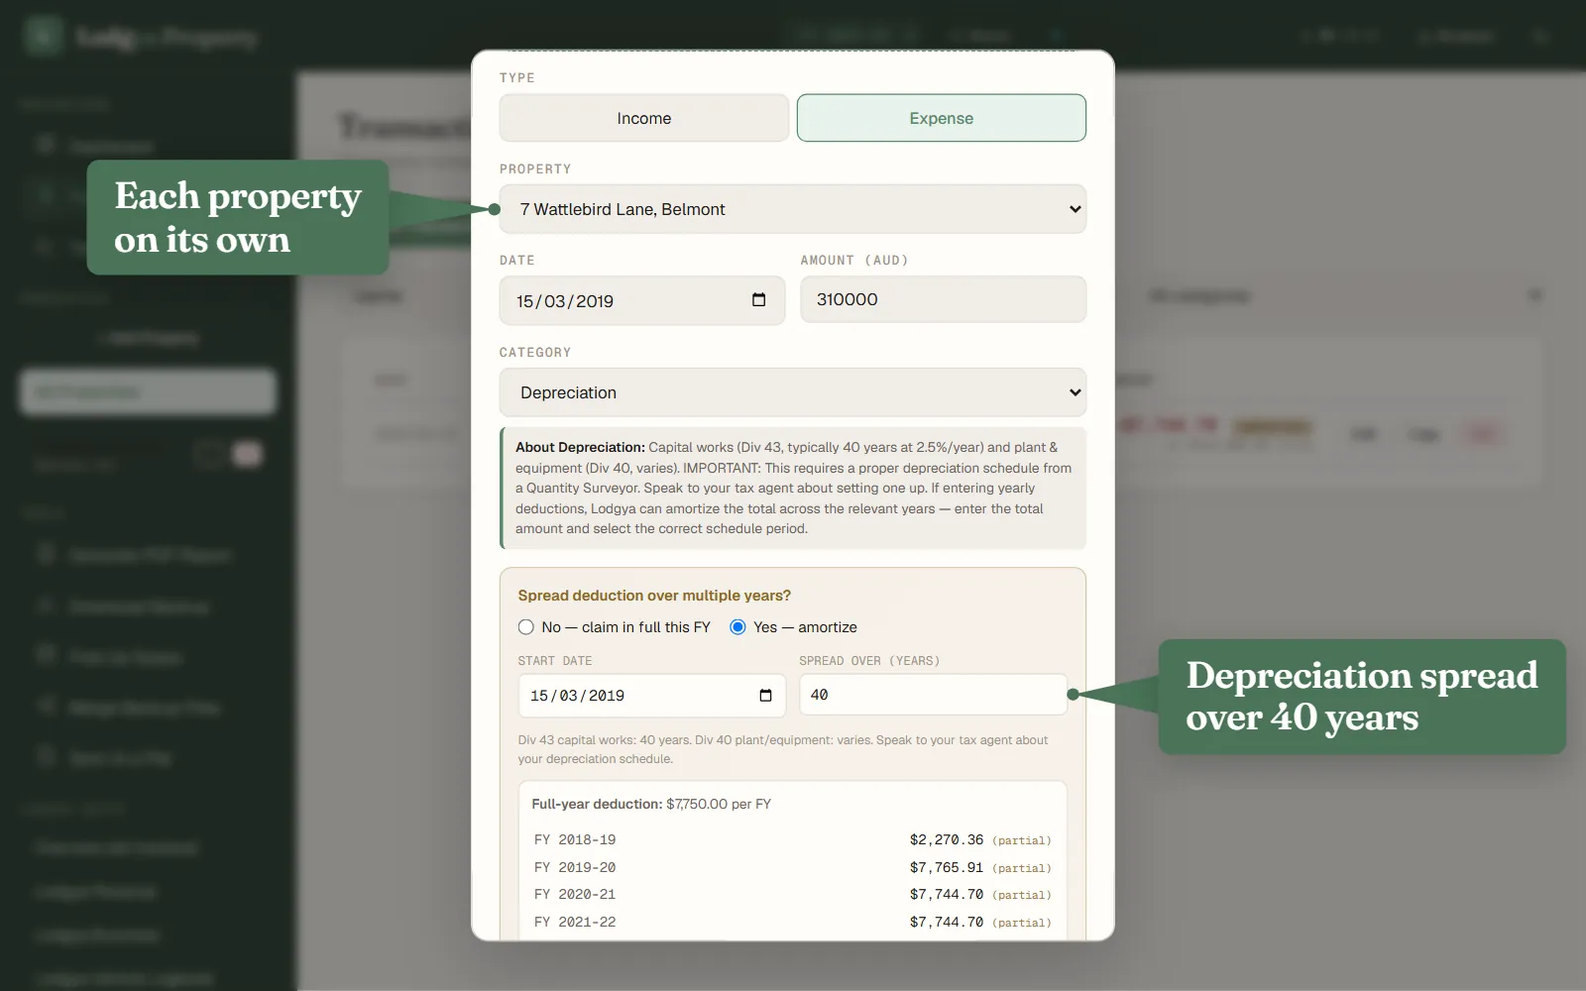Open calendar picker in Start Date field
This screenshot has width=1586, height=991.
point(765,696)
